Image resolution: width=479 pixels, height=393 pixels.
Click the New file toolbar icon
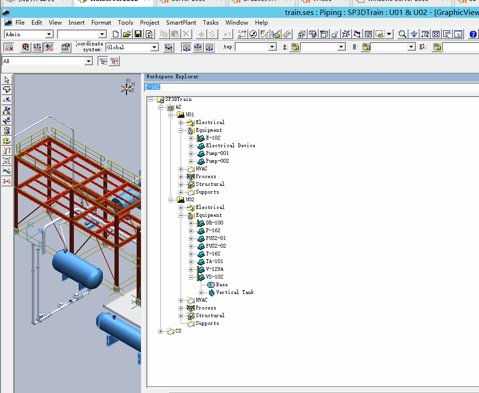[x=115, y=34]
